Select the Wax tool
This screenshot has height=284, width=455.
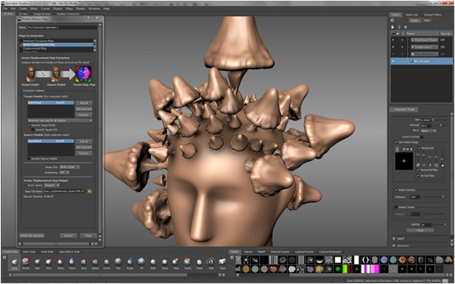[x=118, y=263]
